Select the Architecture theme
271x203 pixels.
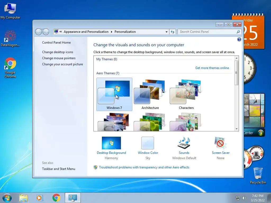click(150, 94)
